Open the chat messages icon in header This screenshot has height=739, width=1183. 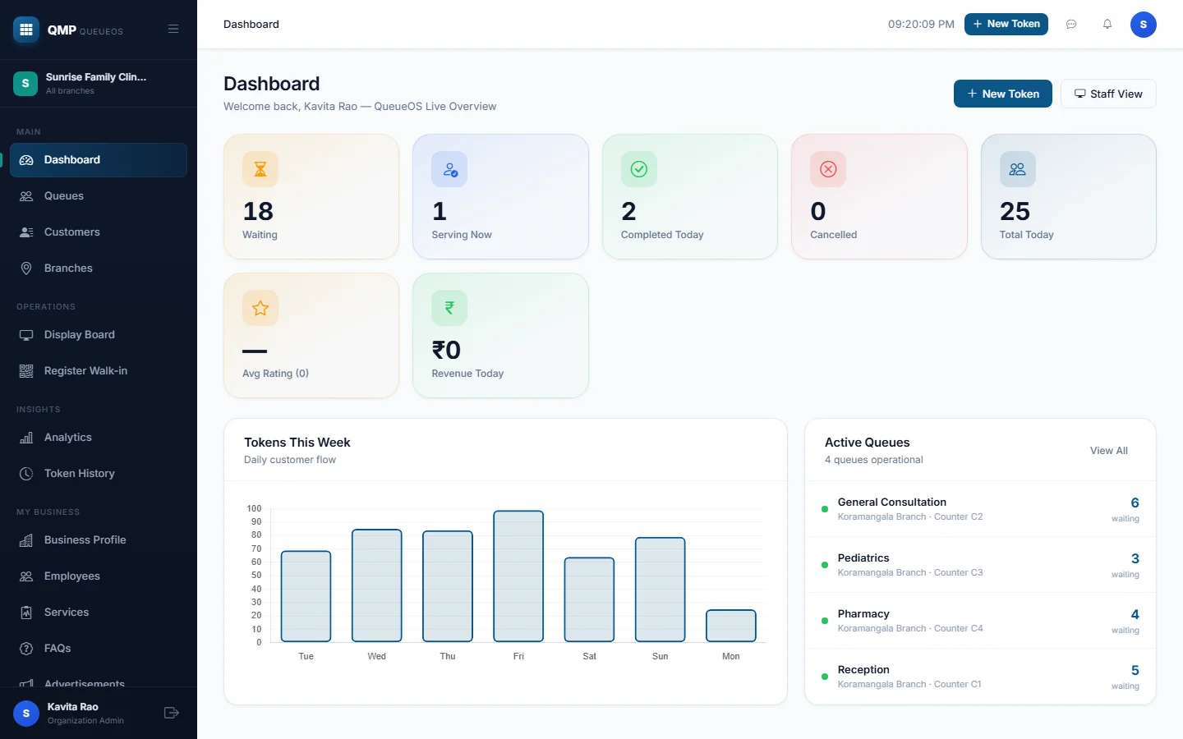pos(1071,25)
